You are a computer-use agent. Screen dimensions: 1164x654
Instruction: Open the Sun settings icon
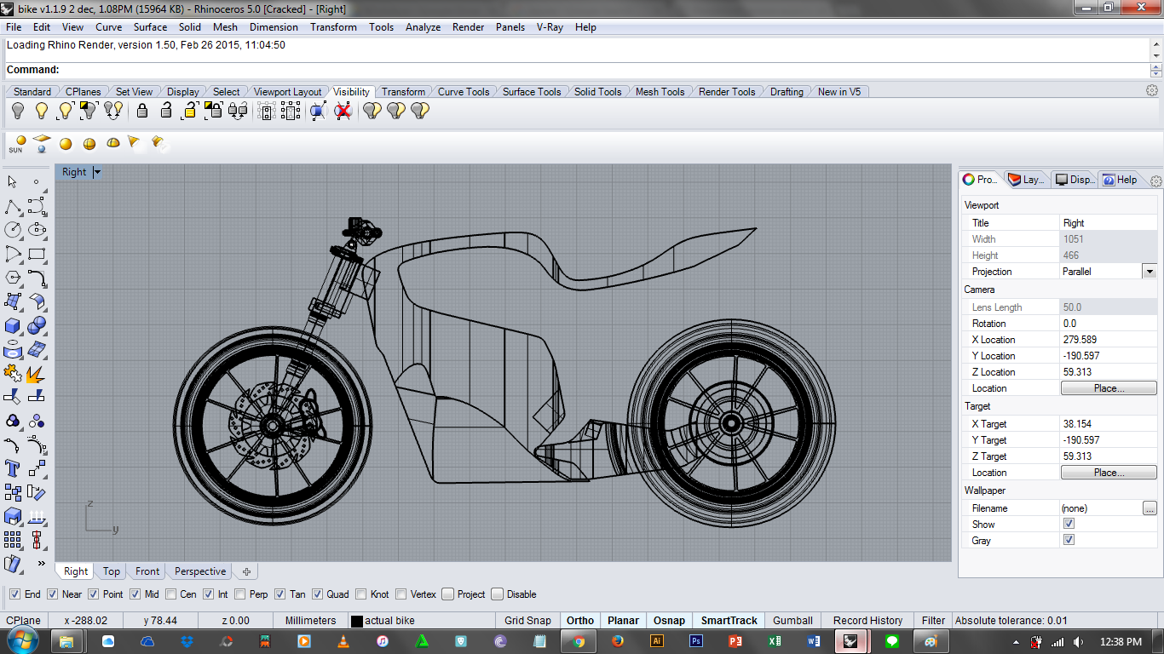point(16,144)
